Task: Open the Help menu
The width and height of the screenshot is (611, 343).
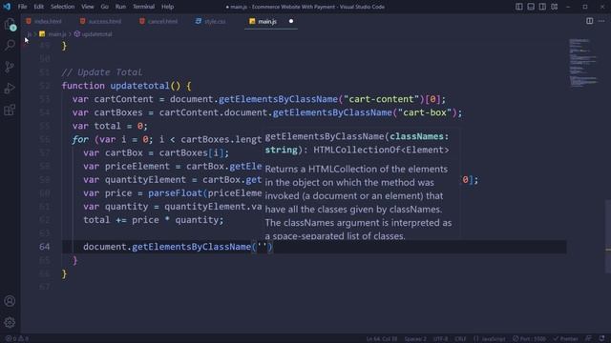Action: [168, 7]
